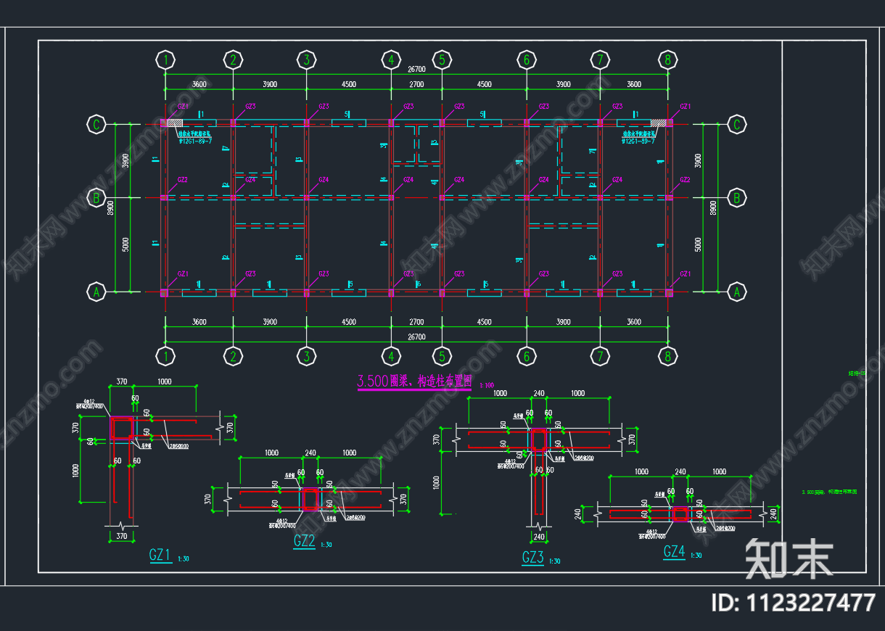Viewport: 885px width, 631px height.
Task: Select axis bubble A left of plan
Action: click(x=96, y=292)
